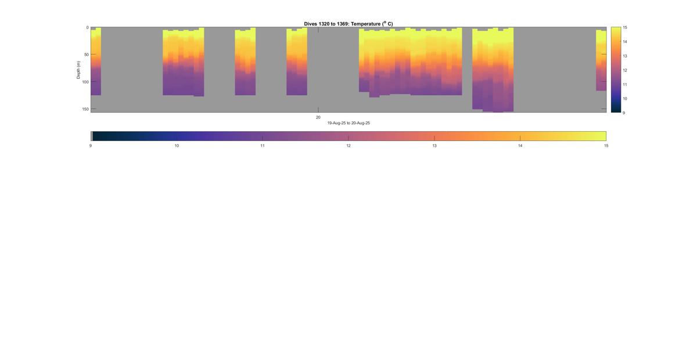Viewport: 697px width, 361px height.
Task: Pick the yellow end of the horizontal colorbar
Action: click(x=598, y=136)
